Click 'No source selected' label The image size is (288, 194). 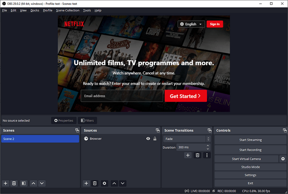(x=16, y=121)
